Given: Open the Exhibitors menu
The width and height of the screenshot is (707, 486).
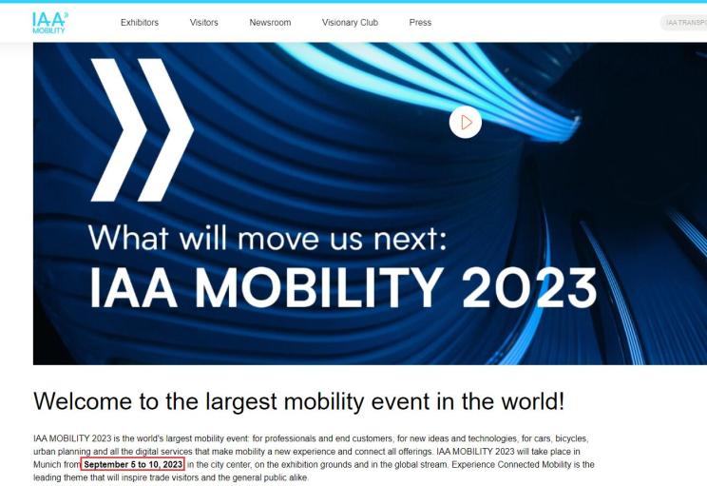Looking at the screenshot, I should 140,23.
